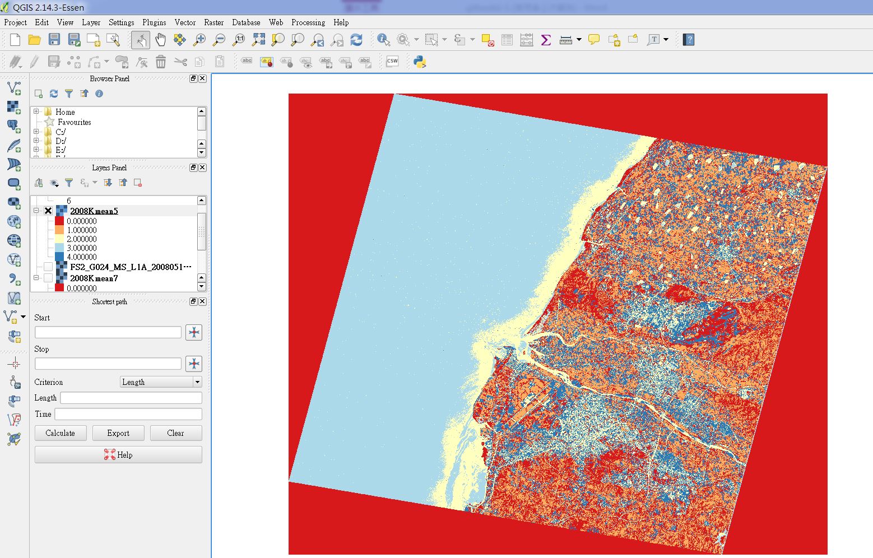Remove selected layer icon in Layers Panel
The width and height of the screenshot is (873, 558).
pos(138,183)
